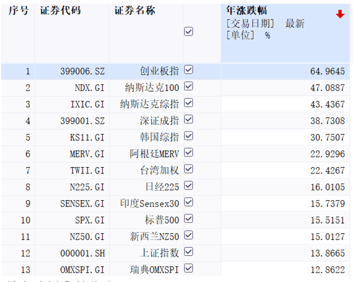Select code cell IXIC.GI
Image resolution: width=354 pixels, height=282 pixels.
coord(88,104)
